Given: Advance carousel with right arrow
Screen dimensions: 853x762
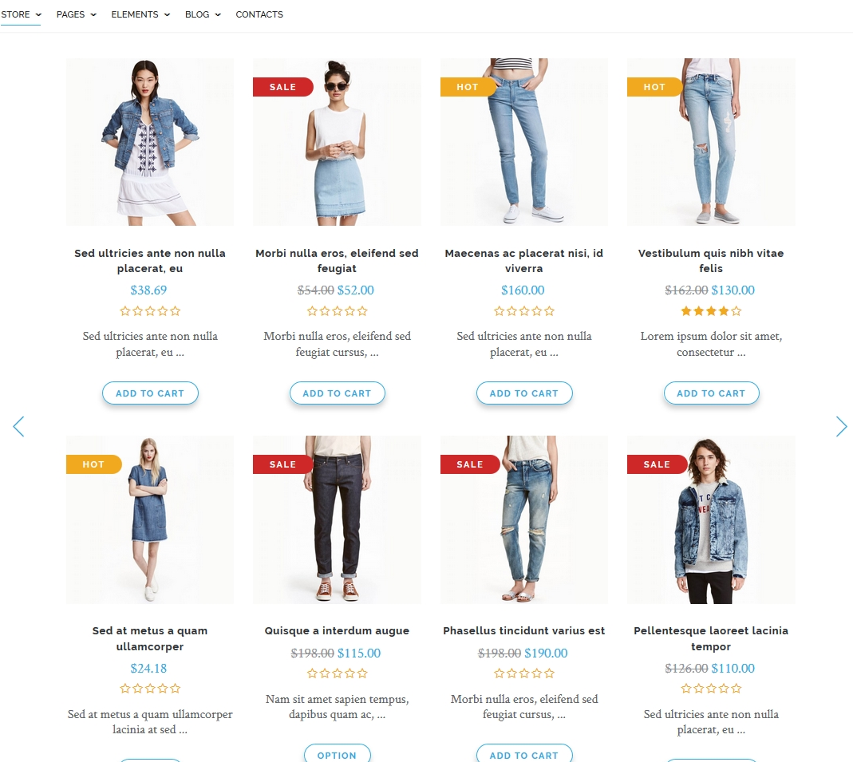Looking at the screenshot, I should tap(841, 426).
